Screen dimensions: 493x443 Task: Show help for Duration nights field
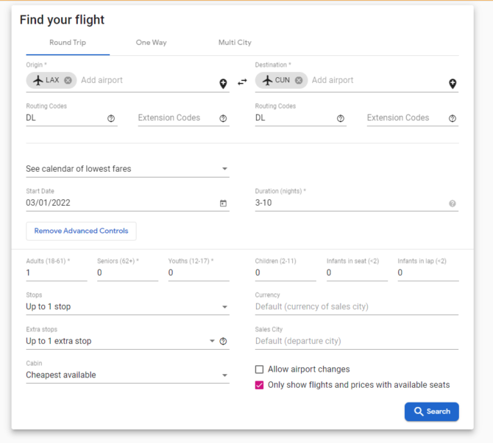pyautogui.click(x=452, y=204)
